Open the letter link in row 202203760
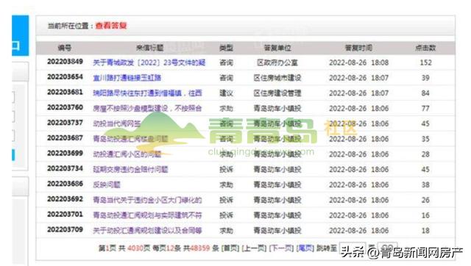Viewport: 471px width, 266px height. pos(147,108)
